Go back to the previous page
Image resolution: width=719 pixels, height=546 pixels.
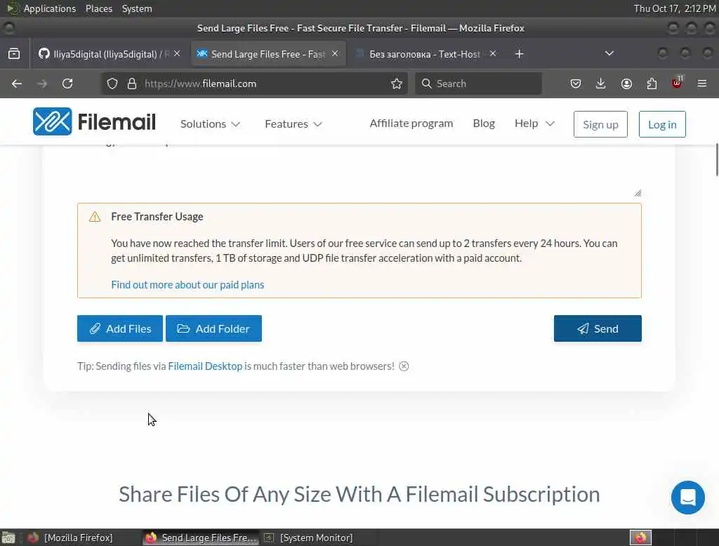17,84
